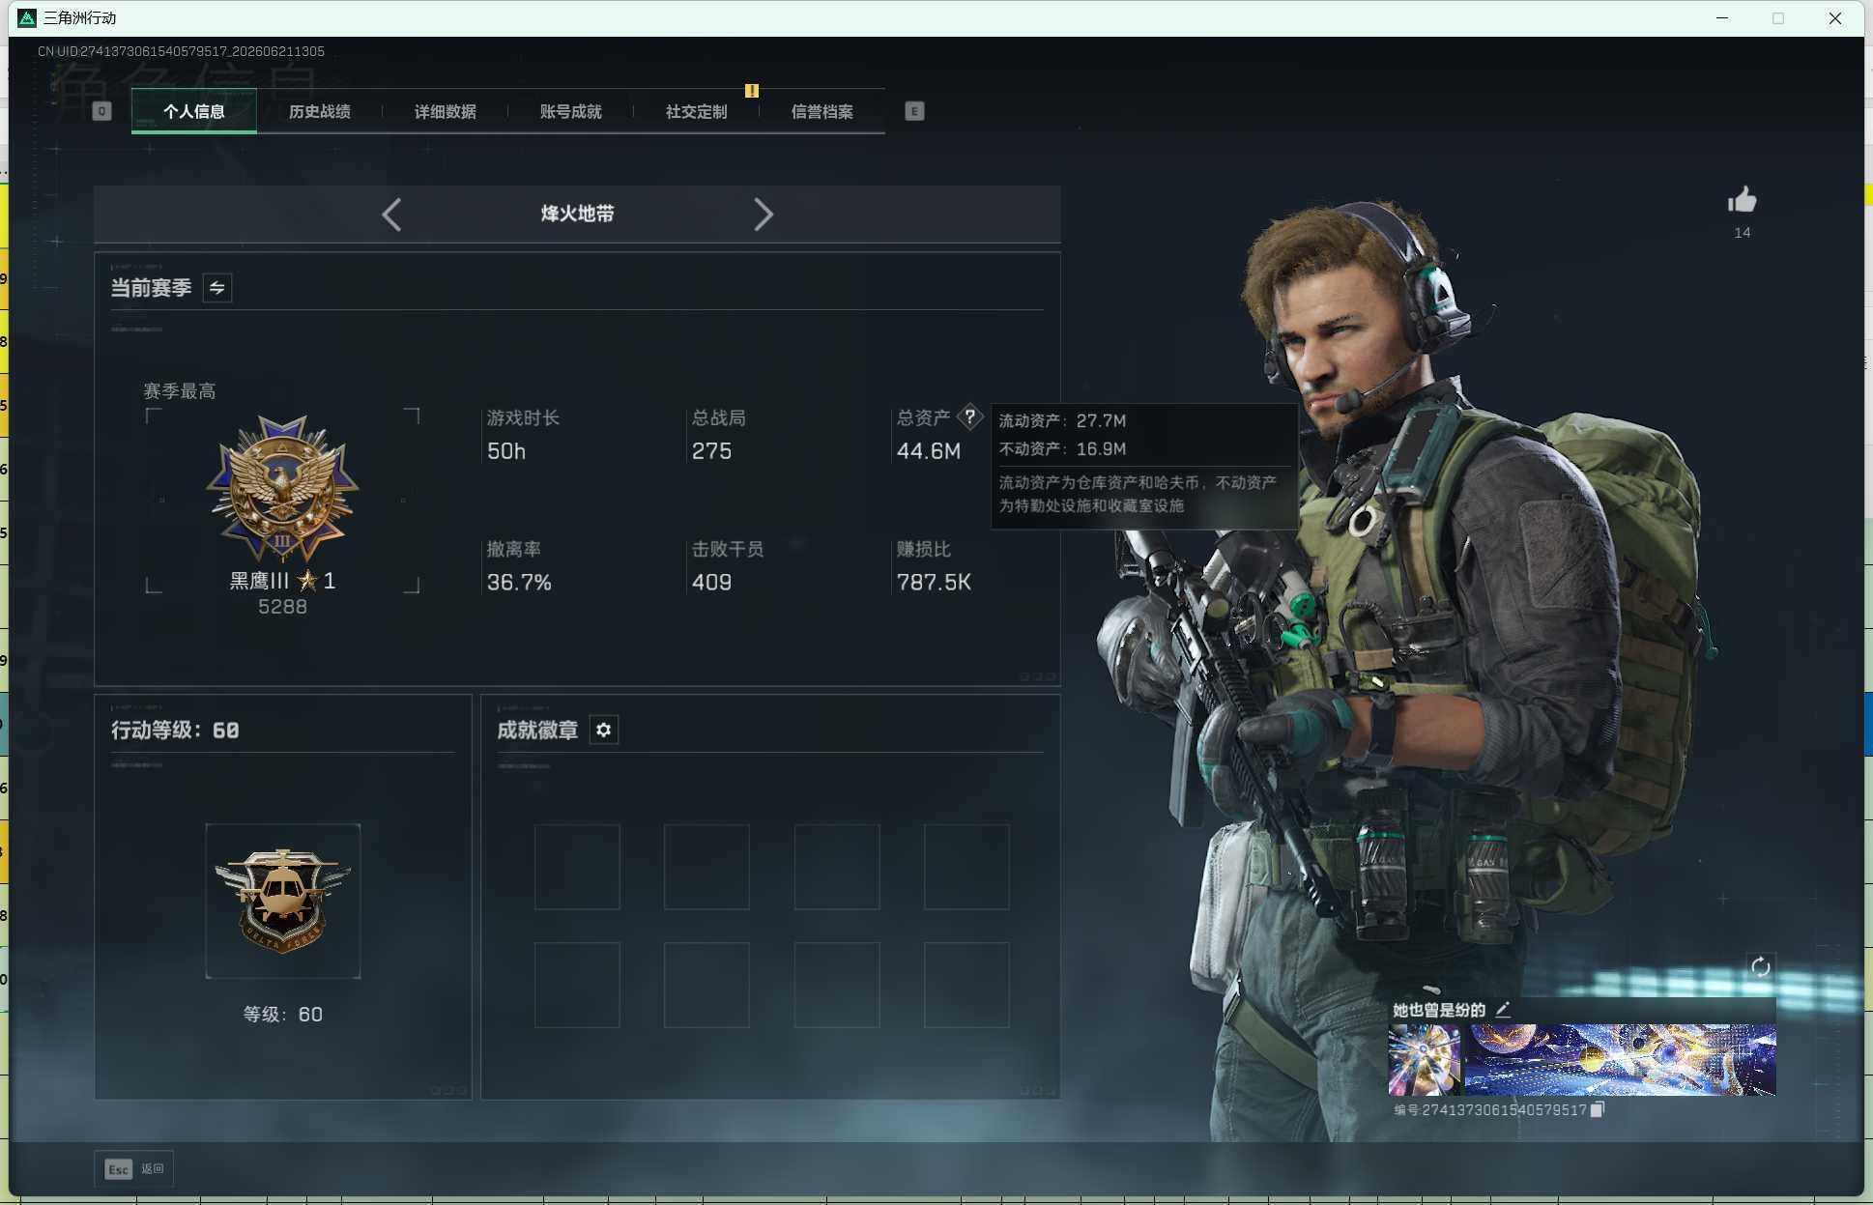Click the player avatar thumbnail
The image size is (1873, 1205).
(1425, 1059)
